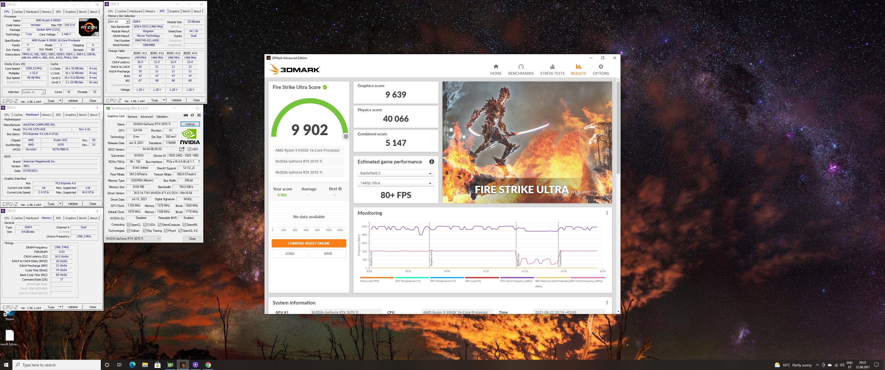Click Close button at bottom of GPU-Z
The height and width of the screenshot is (370, 885).
coord(192,238)
